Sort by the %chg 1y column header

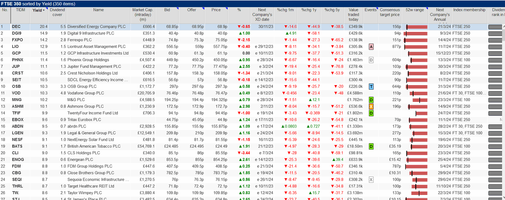point(309,9)
